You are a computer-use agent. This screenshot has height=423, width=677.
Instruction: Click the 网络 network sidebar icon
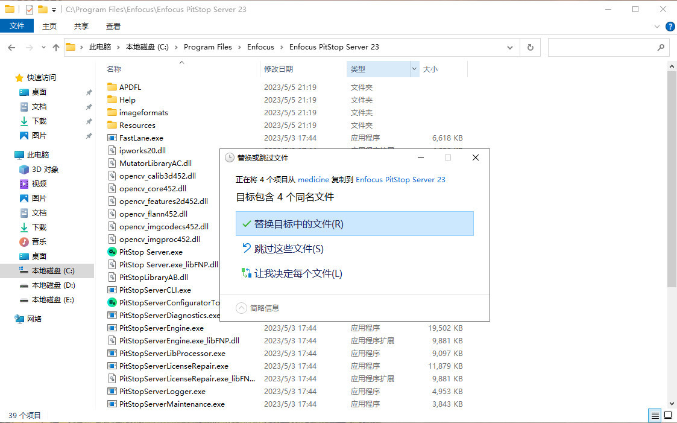coord(19,319)
